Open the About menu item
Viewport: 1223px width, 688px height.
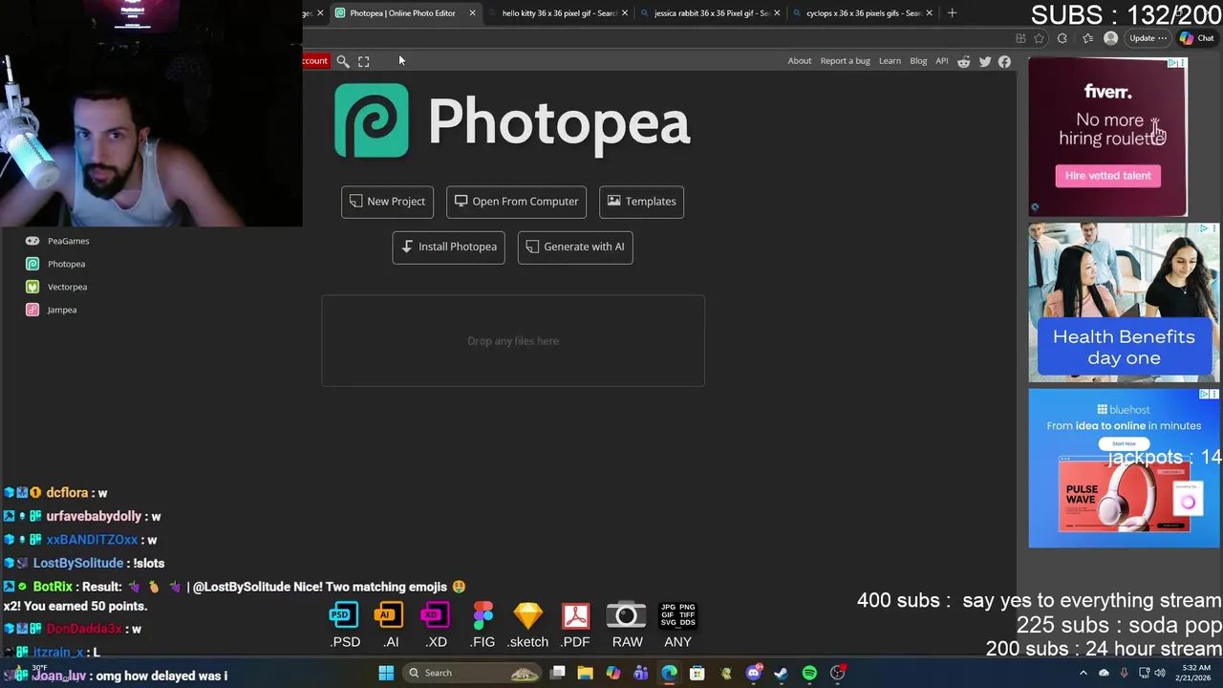click(800, 61)
